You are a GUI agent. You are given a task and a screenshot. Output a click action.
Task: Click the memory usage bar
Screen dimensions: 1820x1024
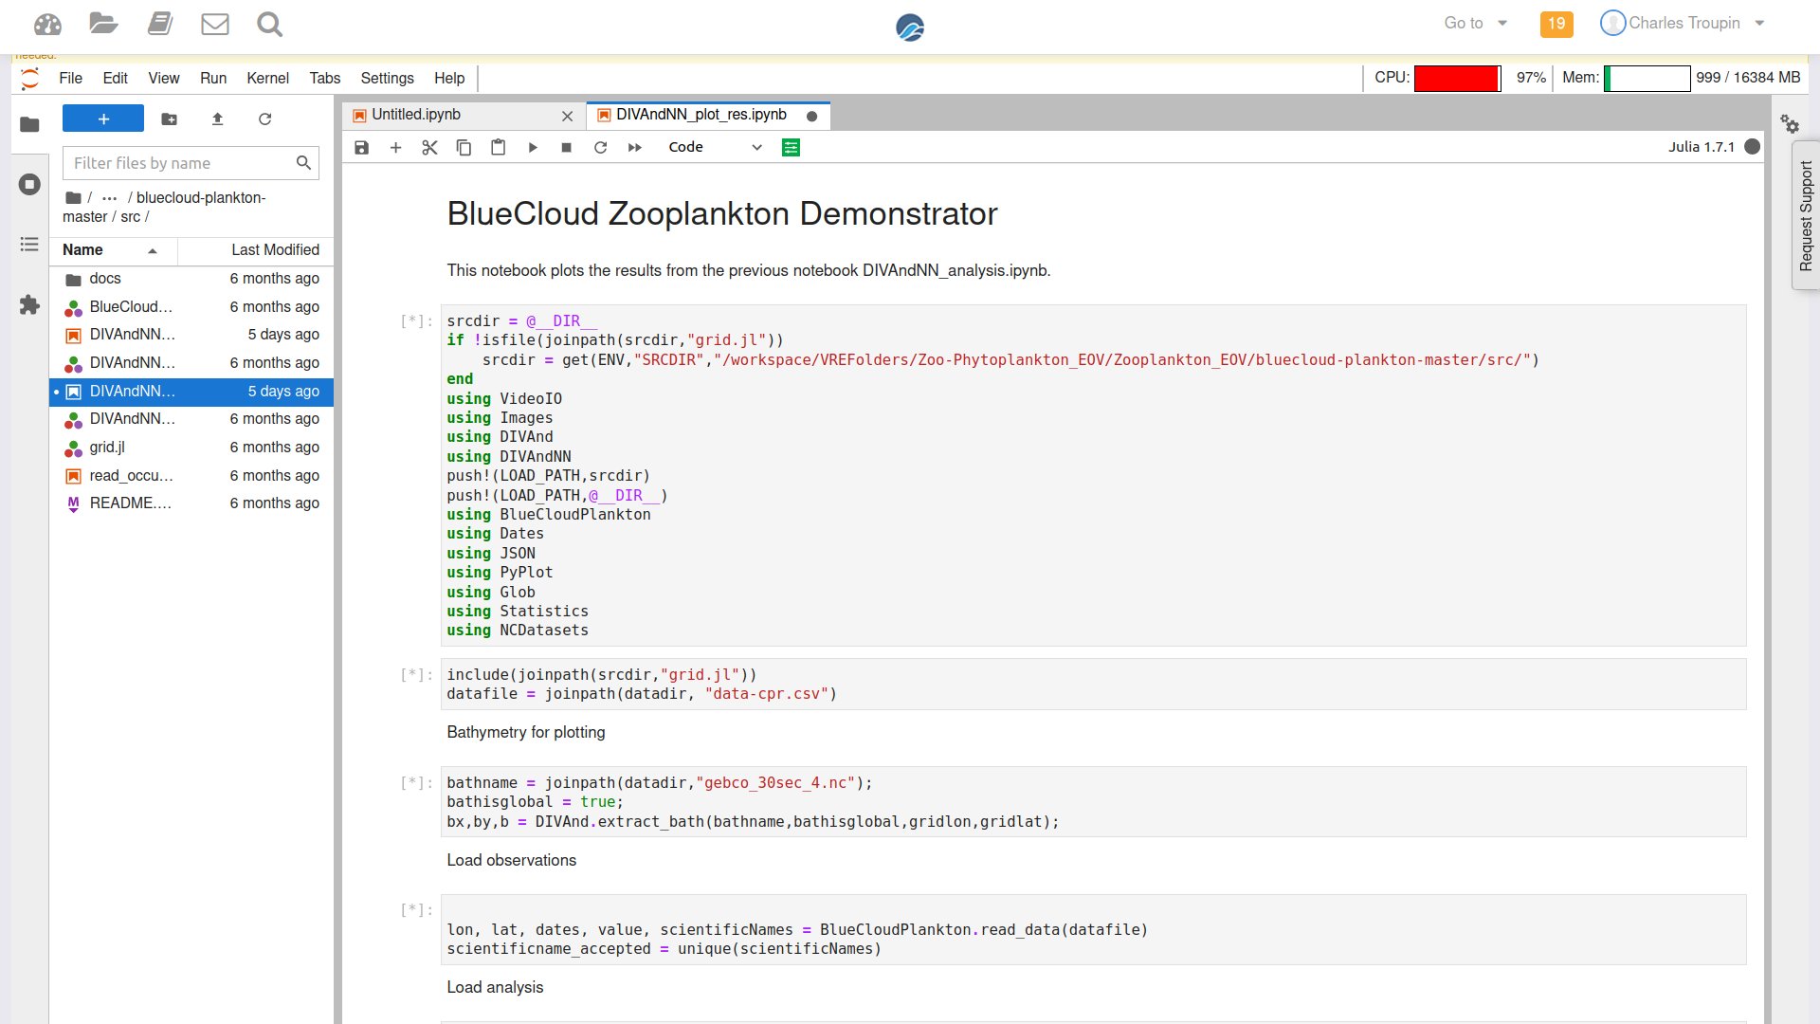point(1647,78)
